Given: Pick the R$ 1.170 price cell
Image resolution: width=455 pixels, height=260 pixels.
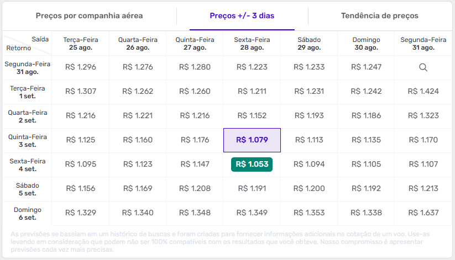Looking at the screenshot, I should 423,140.
